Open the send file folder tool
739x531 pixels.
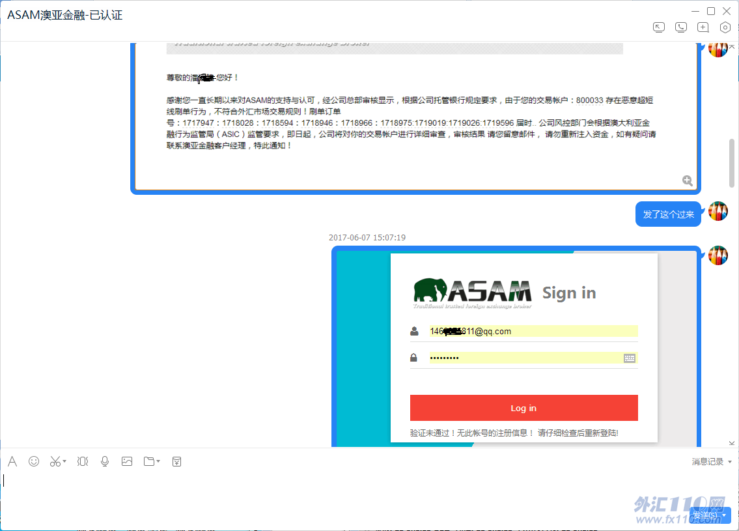pos(149,461)
